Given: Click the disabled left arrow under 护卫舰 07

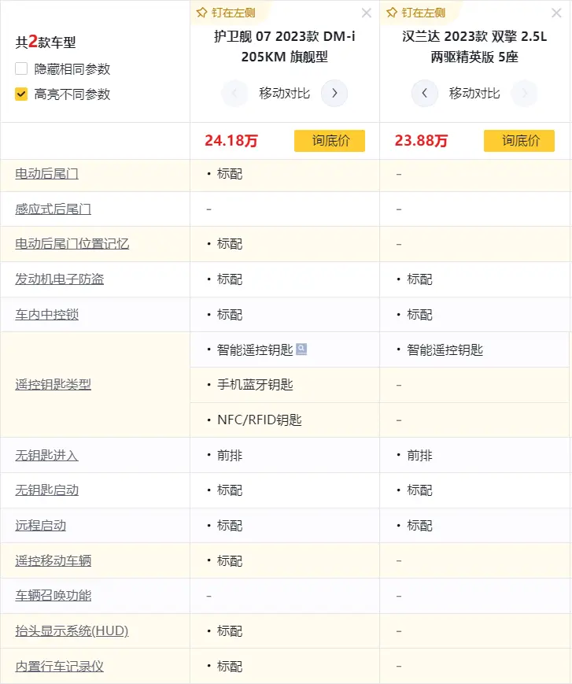Looking at the screenshot, I should pos(234,94).
